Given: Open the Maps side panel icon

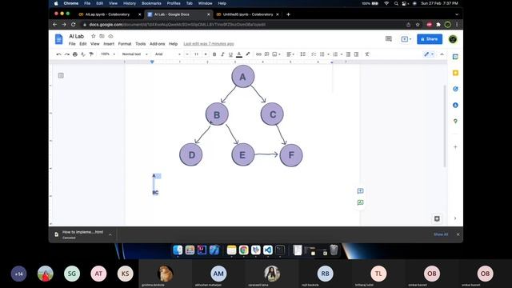Looking at the screenshot, I should tap(455, 121).
